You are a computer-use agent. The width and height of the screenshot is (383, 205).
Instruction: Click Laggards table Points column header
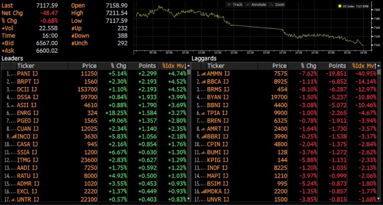[x=337, y=66]
